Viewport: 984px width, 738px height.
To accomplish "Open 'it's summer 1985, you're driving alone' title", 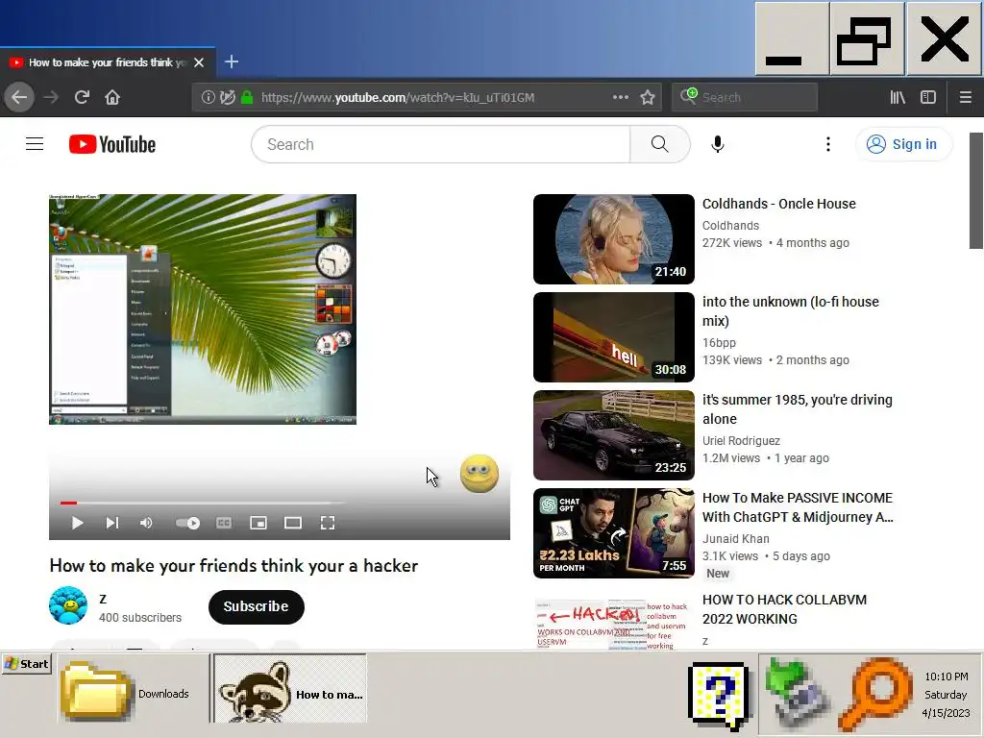I will coord(797,409).
